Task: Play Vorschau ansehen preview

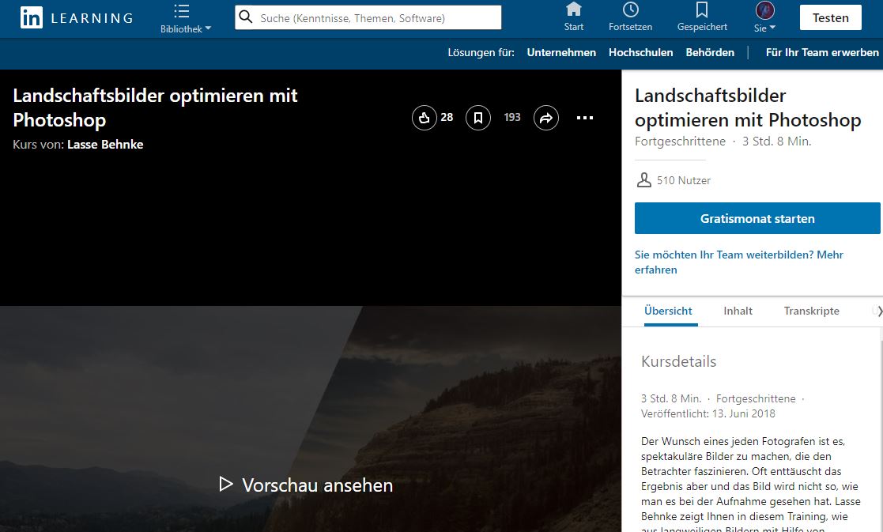Action: 307,485
